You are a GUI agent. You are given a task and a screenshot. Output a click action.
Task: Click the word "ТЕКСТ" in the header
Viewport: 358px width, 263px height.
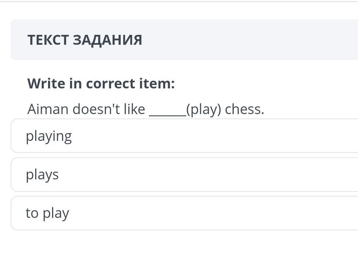click(48, 40)
